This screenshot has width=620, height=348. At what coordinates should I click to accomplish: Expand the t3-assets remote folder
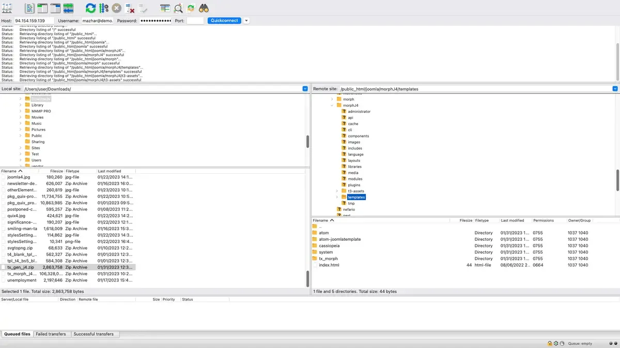coord(337,191)
